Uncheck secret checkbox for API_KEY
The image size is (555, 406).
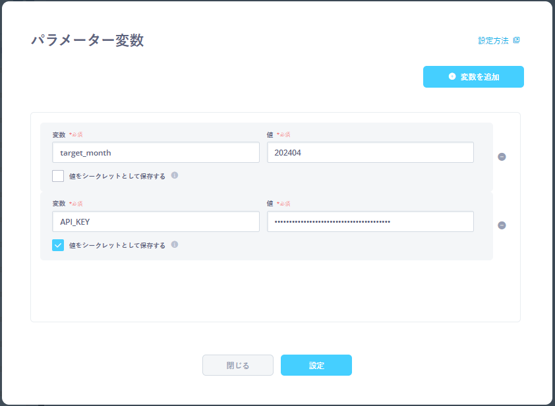[x=58, y=245]
